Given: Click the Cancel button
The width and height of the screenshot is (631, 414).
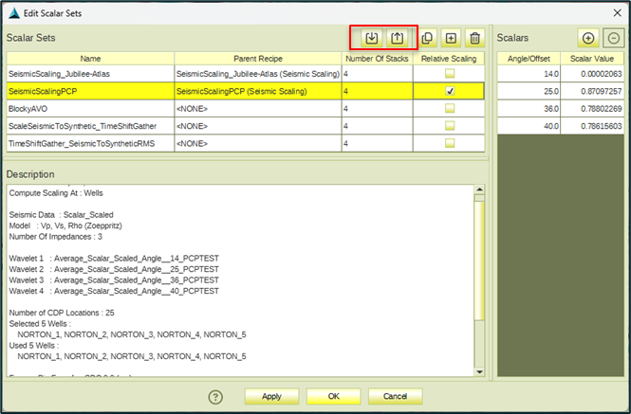Looking at the screenshot, I should tap(395, 396).
